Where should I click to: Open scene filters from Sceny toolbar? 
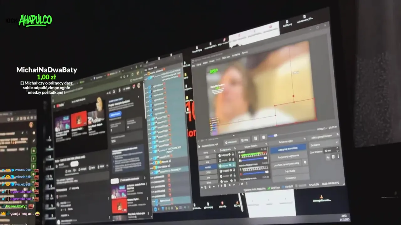(x=210, y=187)
